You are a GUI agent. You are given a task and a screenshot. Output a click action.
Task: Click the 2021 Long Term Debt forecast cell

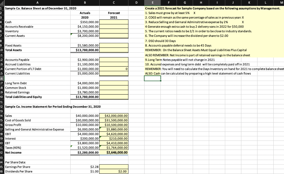click(114, 83)
